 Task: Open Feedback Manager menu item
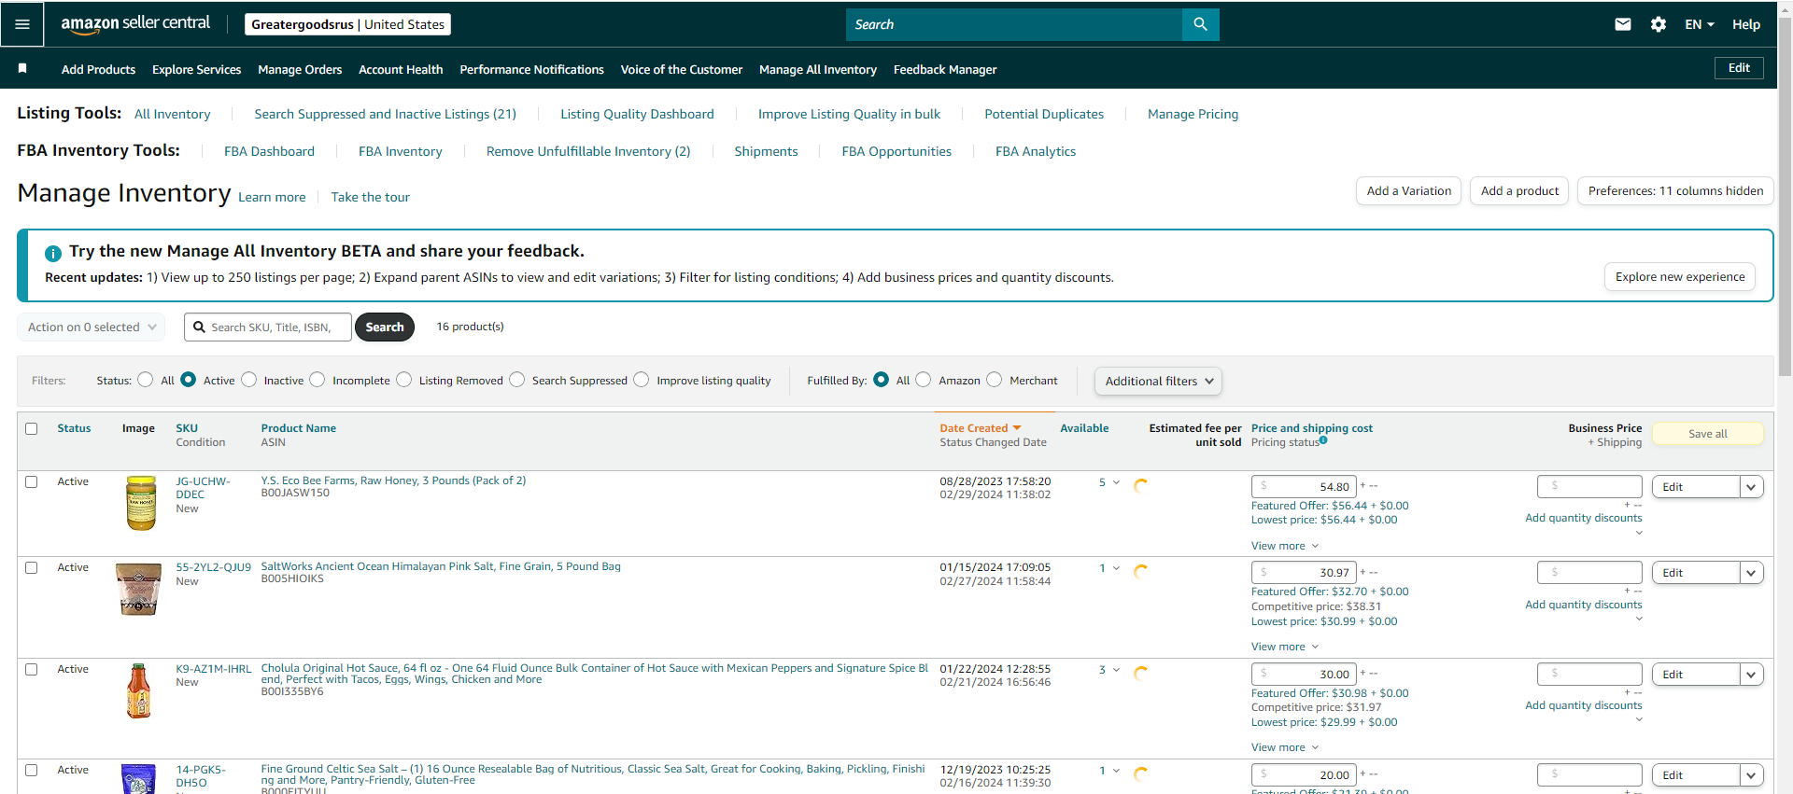pos(945,69)
